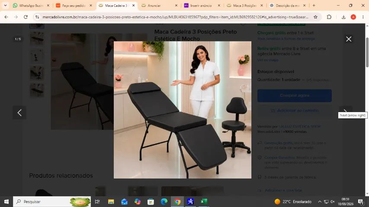Viewport: 369px width, 207px height.
Task: Open Google Chrome from taskbar
Action: tap(177, 201)
